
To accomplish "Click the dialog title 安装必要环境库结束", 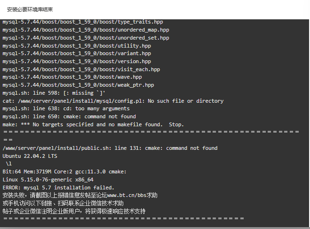I will tap(30, 9).
